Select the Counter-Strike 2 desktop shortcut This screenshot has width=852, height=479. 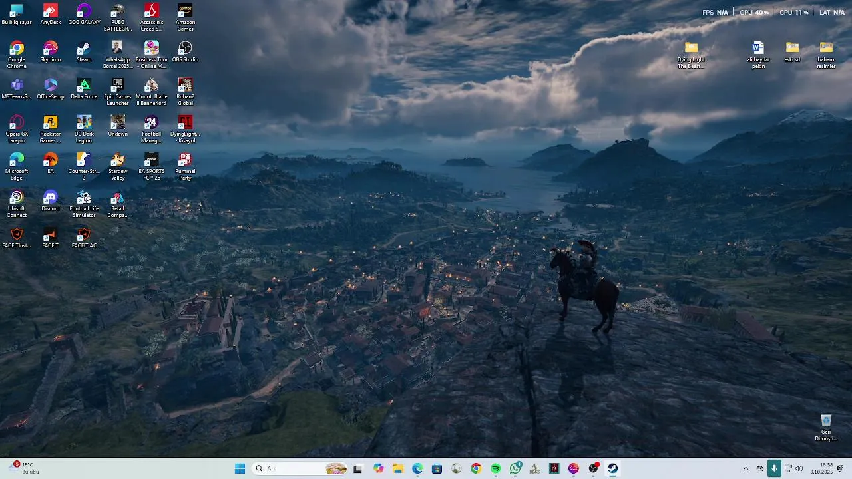click(x=84, y=166)
